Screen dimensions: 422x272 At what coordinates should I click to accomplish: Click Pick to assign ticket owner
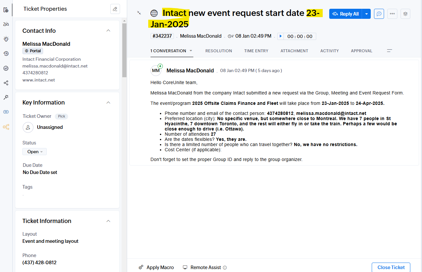click(x=61, y=116)
